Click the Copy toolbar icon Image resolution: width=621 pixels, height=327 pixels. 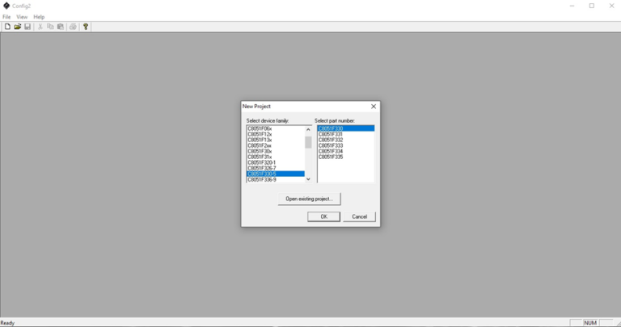pos(50,27)
